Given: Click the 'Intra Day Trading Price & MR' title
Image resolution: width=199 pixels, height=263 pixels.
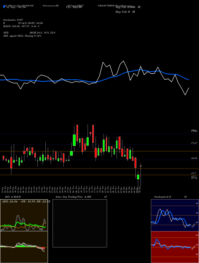Looking at the screenshot, I should pos(73,197).
